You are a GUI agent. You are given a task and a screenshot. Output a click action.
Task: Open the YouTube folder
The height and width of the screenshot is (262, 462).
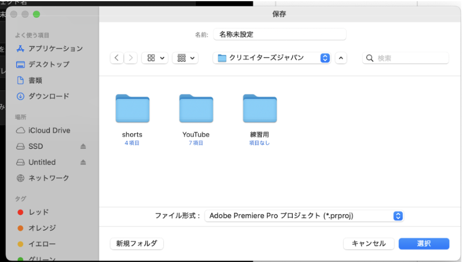[x=196, y=109]
